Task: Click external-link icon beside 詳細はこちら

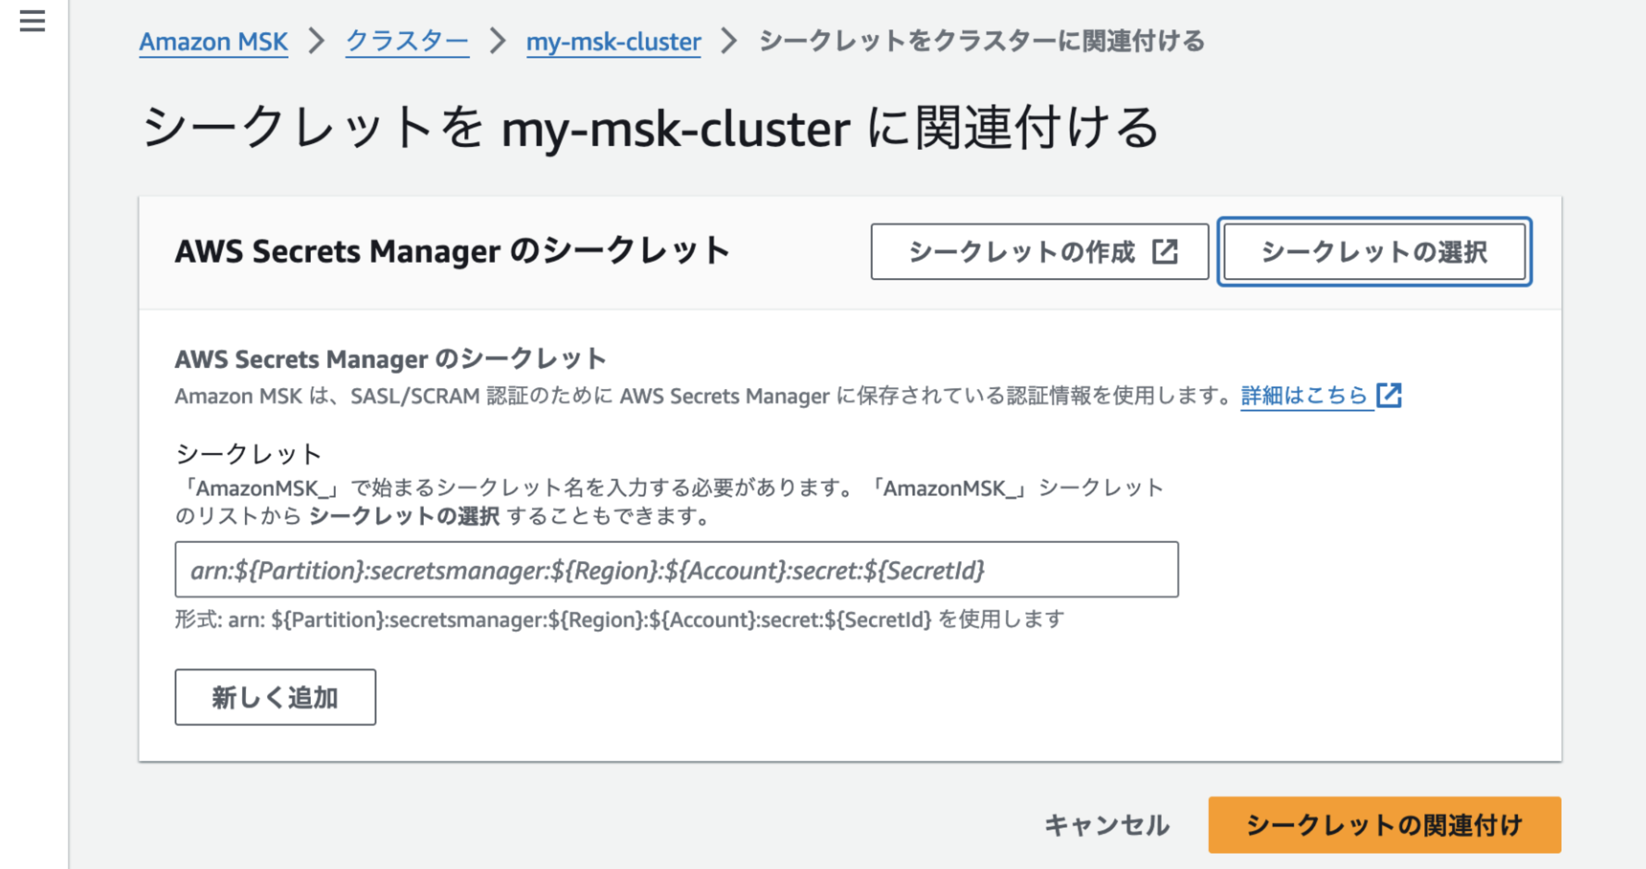Action: click(x=1389, y=395)
